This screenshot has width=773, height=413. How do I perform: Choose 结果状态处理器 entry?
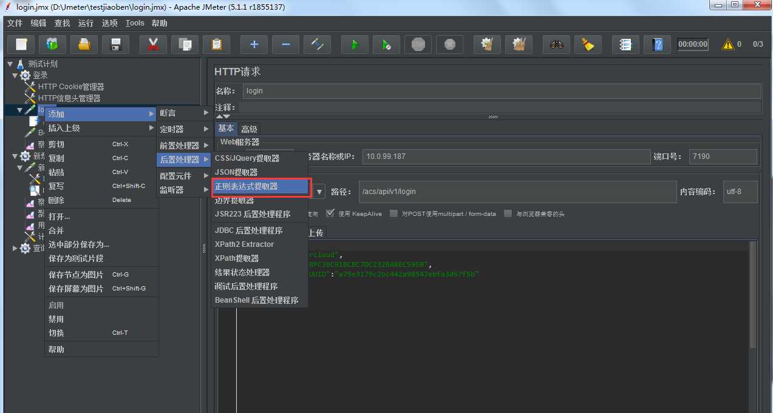[x=259, y=272]
